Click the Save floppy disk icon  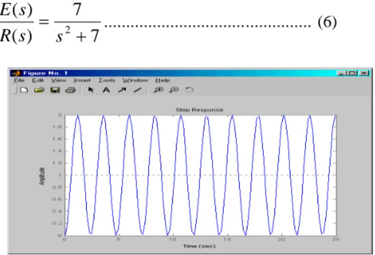click(55, 90)
